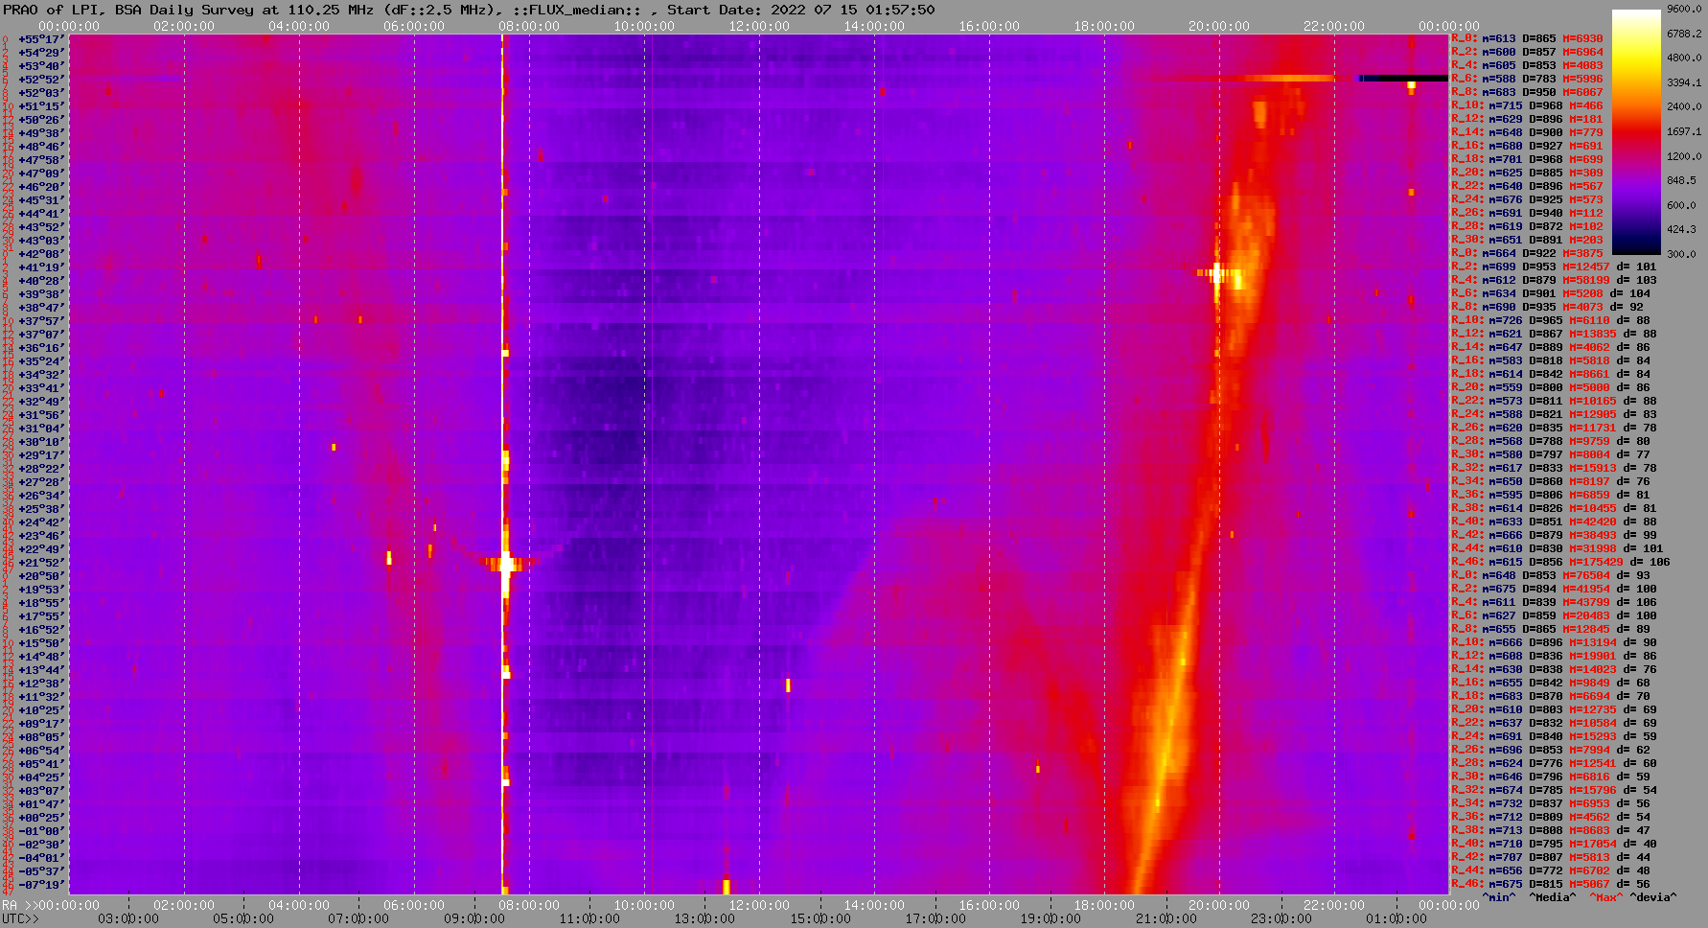Screen dimensions: 1708x928
Task: Click the stats row with M=58199
Action: tap(1554, 280)
